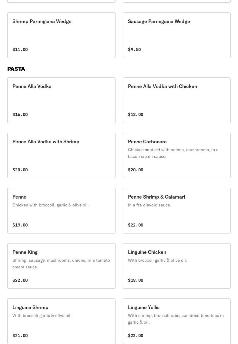The image size is (238, 344).
Task: Tap the $16.00 Penne Alla Vodka price
Action: click(20, 114)
